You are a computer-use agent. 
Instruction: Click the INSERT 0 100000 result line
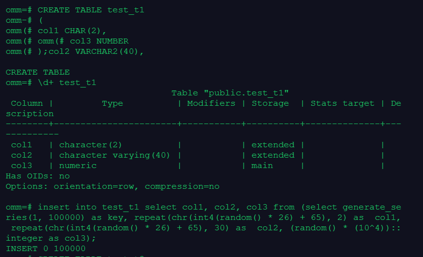[x=46, y=249]
